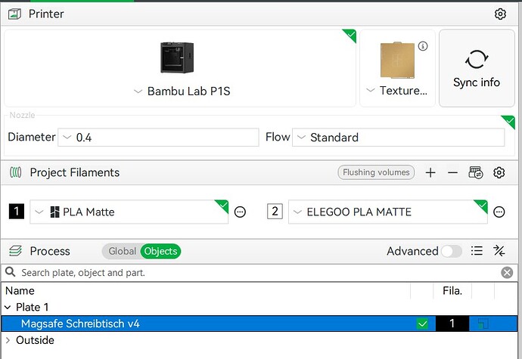Click the compare presets icon
522x359 pixels.
(499, 250)
